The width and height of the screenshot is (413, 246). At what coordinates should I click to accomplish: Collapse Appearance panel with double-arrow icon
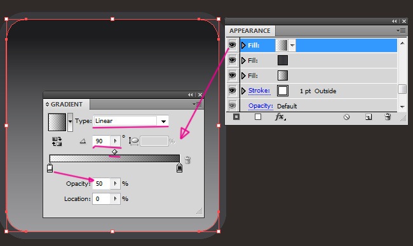(x=395, y=22)
